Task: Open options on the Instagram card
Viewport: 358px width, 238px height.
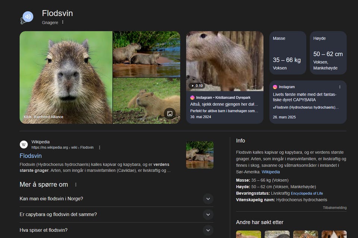Action: [339, 87]
